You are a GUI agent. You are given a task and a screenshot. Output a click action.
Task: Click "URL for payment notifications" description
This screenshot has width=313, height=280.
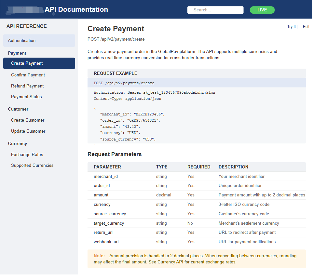point(247,242)
